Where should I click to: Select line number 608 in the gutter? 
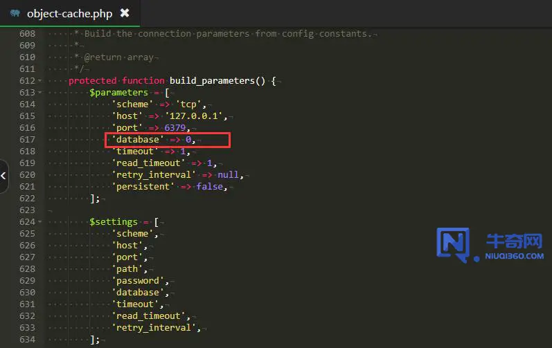(x=27, y=34)
